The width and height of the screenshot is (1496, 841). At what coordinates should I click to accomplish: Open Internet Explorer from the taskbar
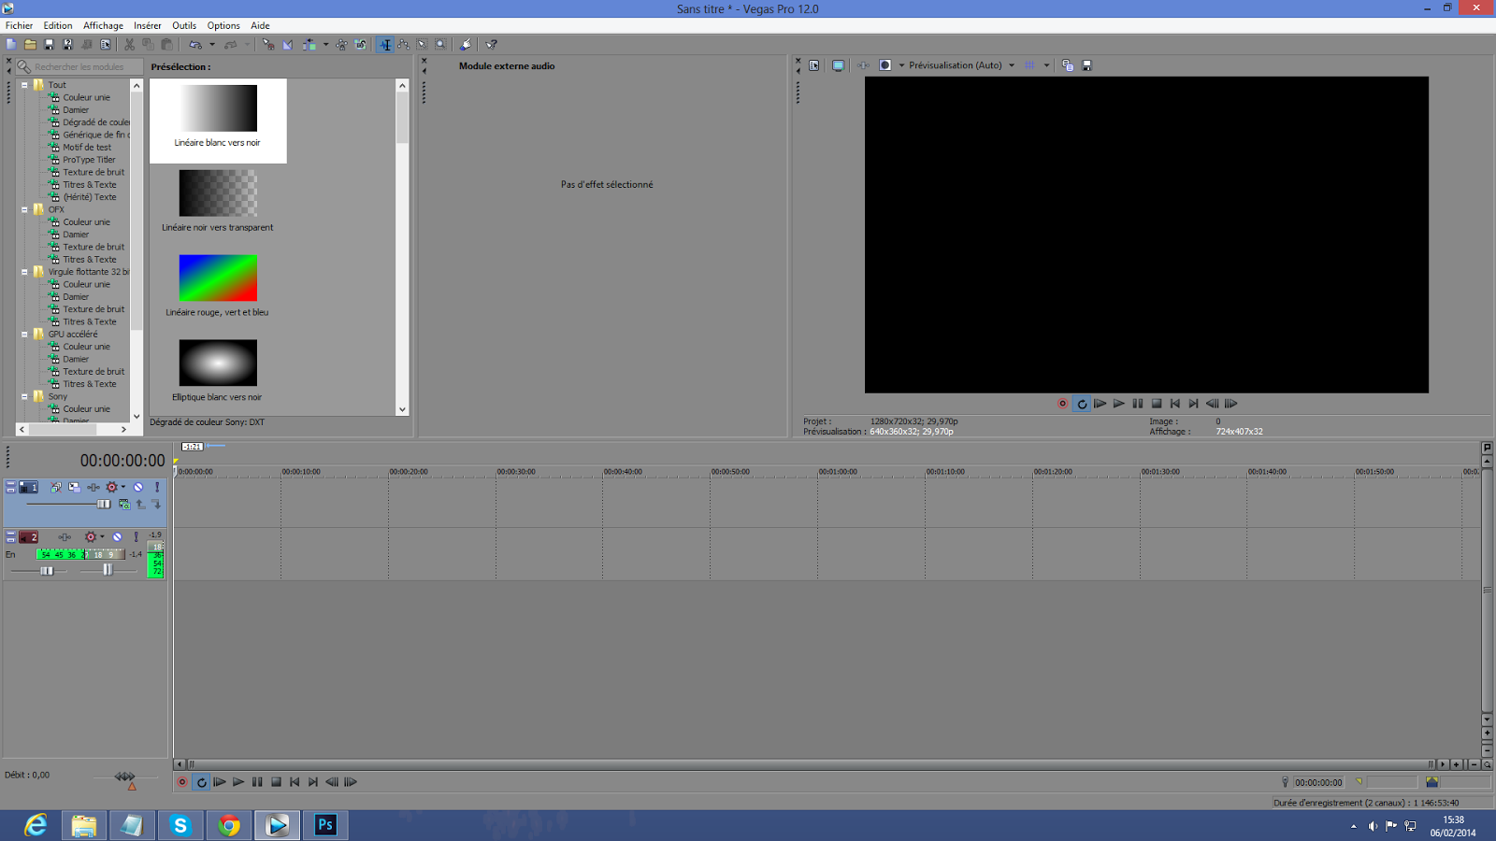tap(36, 825)
